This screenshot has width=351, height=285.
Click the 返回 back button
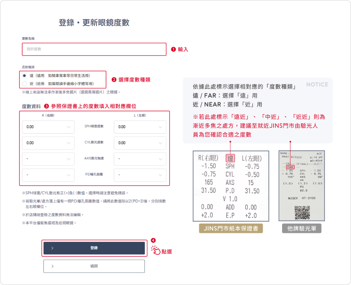pos(94,266)
